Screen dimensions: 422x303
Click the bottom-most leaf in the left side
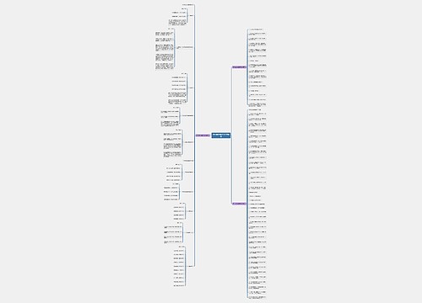179,285
